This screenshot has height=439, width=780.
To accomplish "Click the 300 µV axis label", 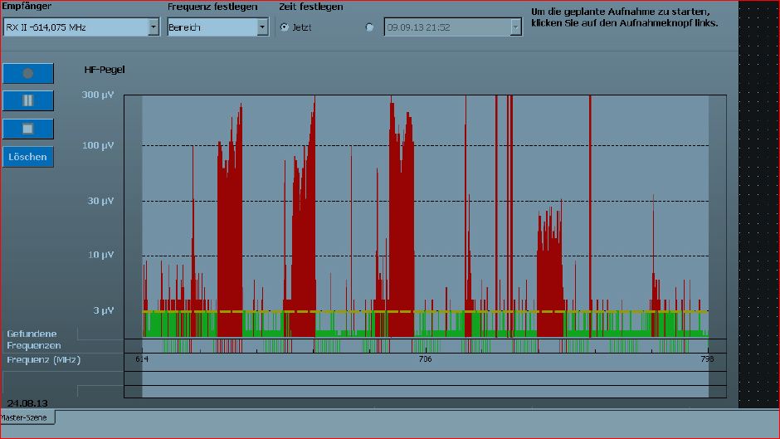I will click(98, 95).
